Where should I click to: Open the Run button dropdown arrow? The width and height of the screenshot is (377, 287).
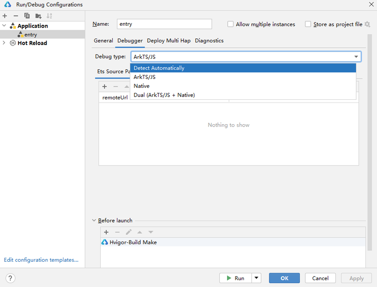[x=256, y=278]
